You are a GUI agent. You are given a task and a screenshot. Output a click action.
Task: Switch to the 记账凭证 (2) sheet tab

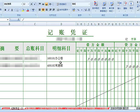(x=17, y=108)
